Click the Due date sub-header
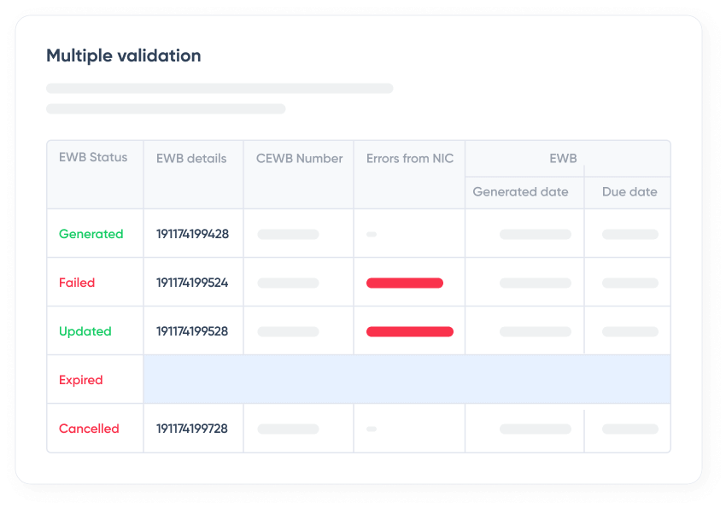726x508 pixels. [629, 192]
